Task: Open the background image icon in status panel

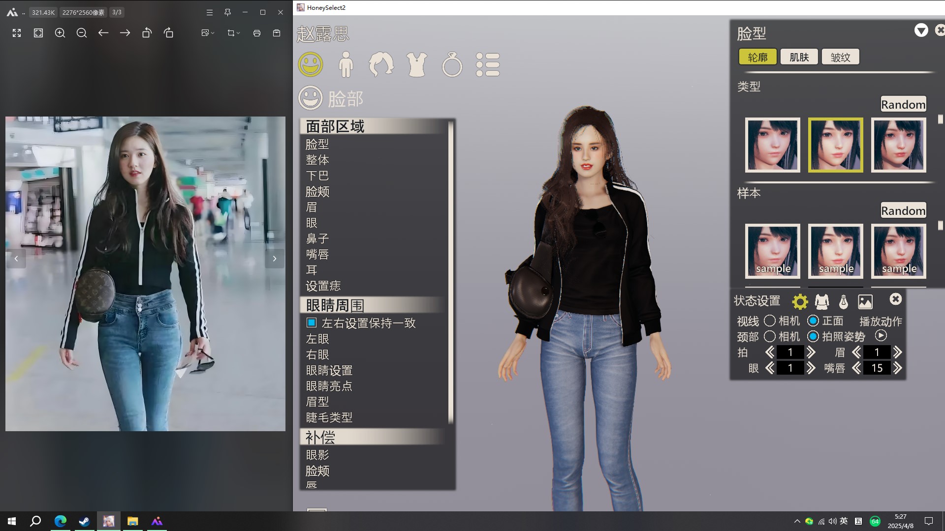Action: point(865,301)
